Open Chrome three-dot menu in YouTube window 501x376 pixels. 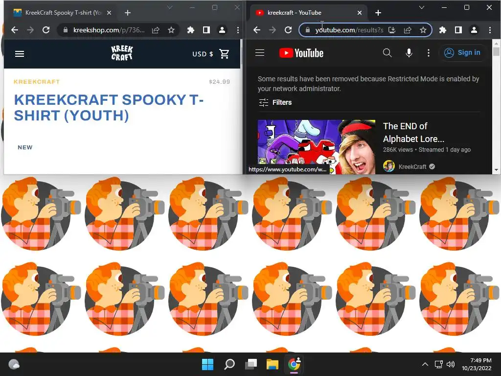tap(490, 30)
